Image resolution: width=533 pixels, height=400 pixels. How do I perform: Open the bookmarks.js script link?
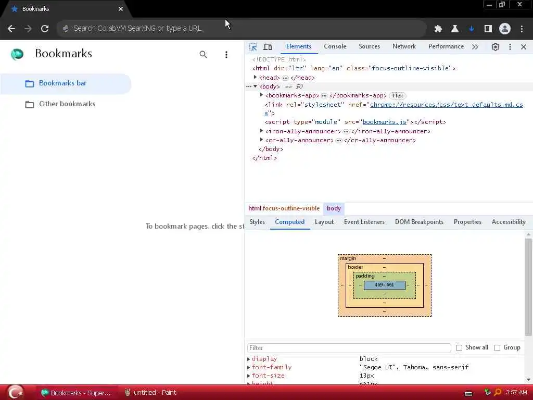pos(385,122)
